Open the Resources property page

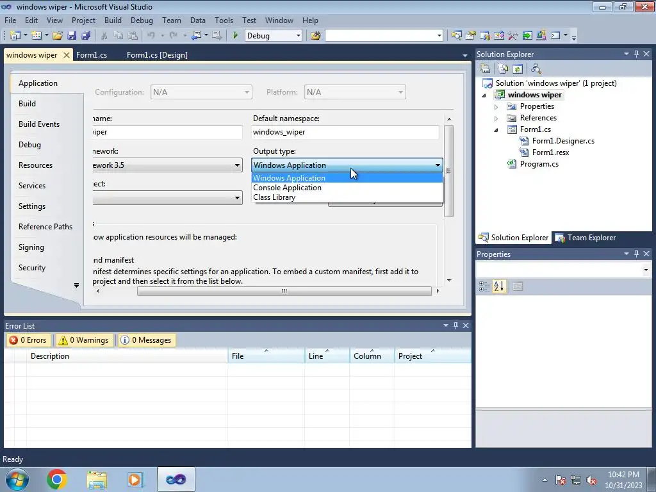coord(36,165)
